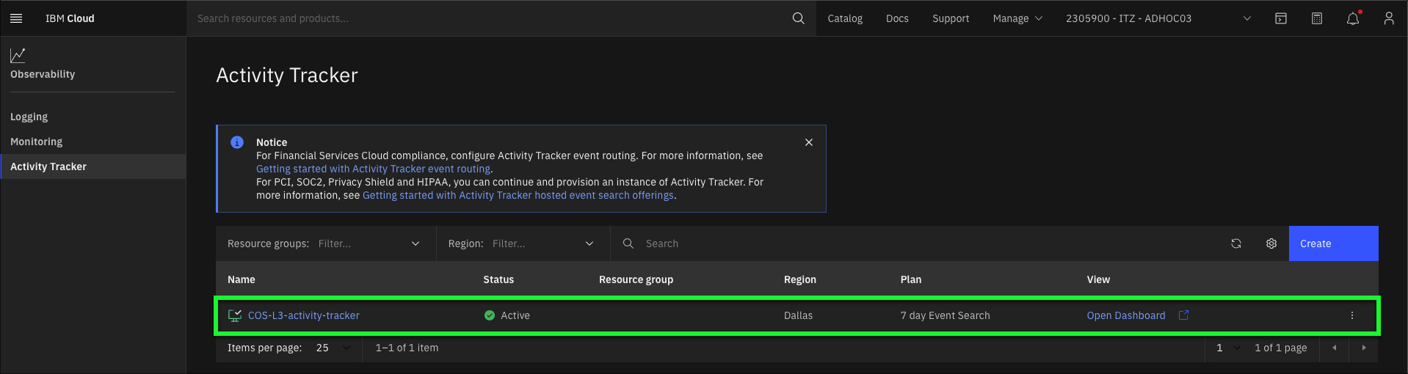This screenshot has height=374, width=1408.
Task: Go to the previous page arrow
Action: tap(1335, 348)
